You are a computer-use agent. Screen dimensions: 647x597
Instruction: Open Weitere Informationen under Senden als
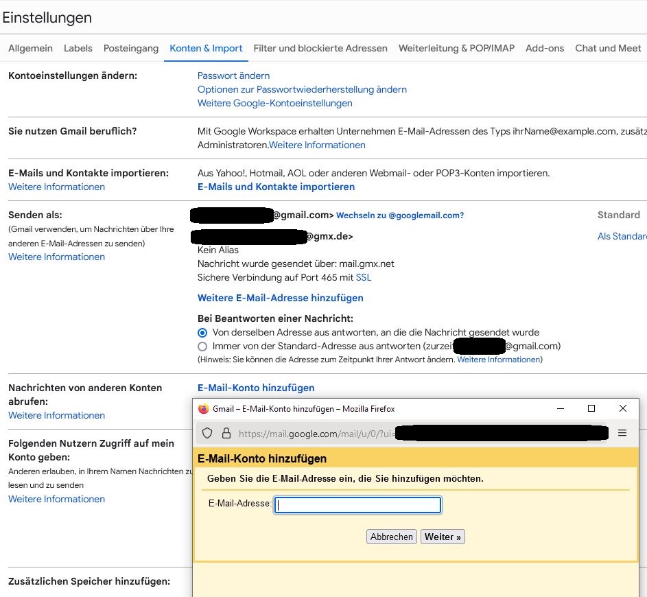pyautogui.click(x=56, y=257)
